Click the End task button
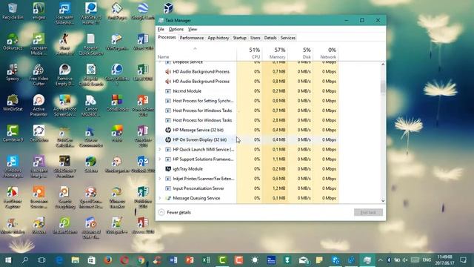474x267 pixels. (x=368, y=212)
